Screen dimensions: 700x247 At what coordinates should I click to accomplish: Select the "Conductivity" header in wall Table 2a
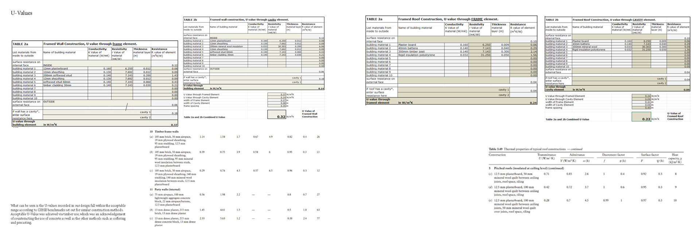[x=98, y=49]
